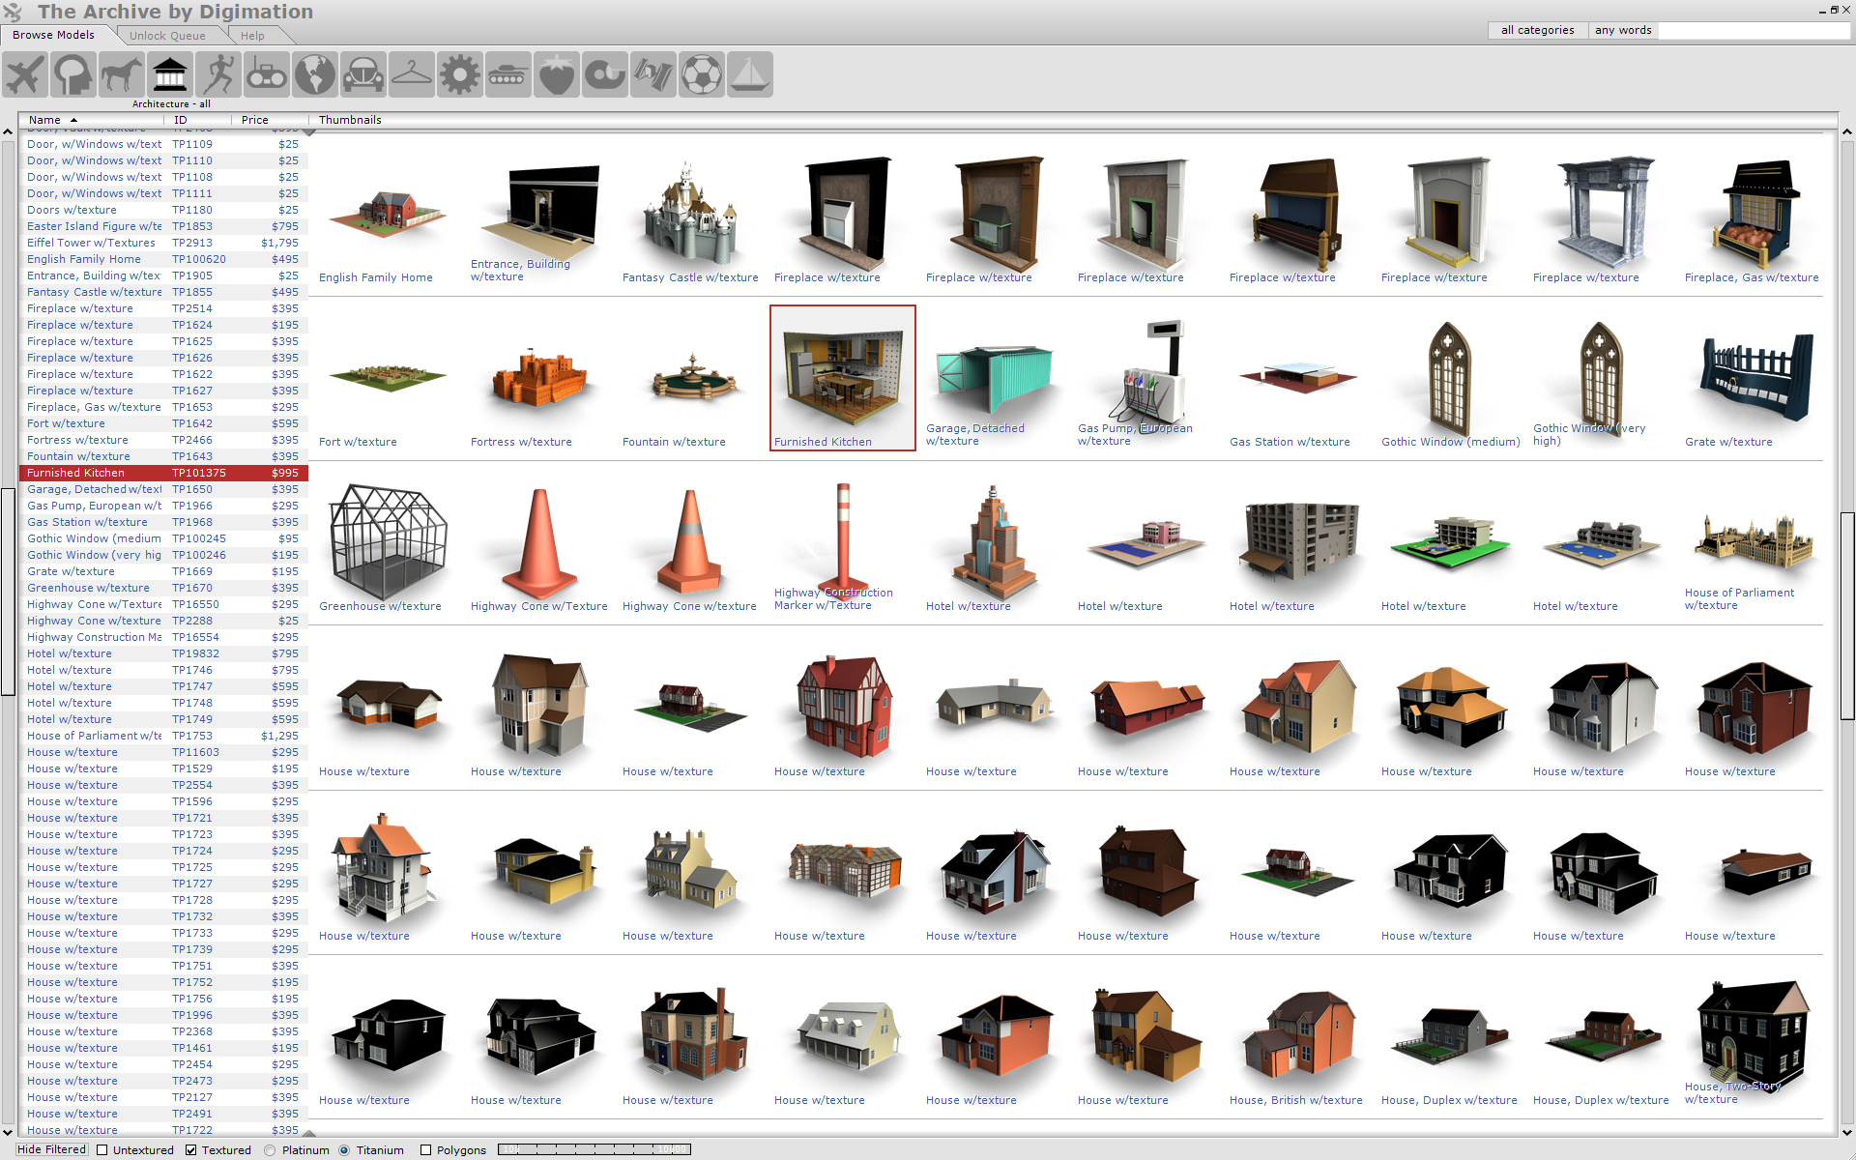Viewport: 1856px width, 1160px height.
Task: Open the Clothing hanger category icon
Action: pos(412,74)
